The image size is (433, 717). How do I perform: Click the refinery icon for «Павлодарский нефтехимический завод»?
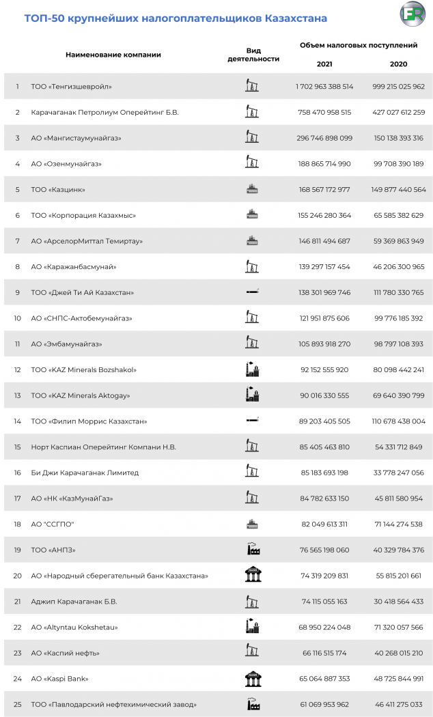(x=253, y=703)
